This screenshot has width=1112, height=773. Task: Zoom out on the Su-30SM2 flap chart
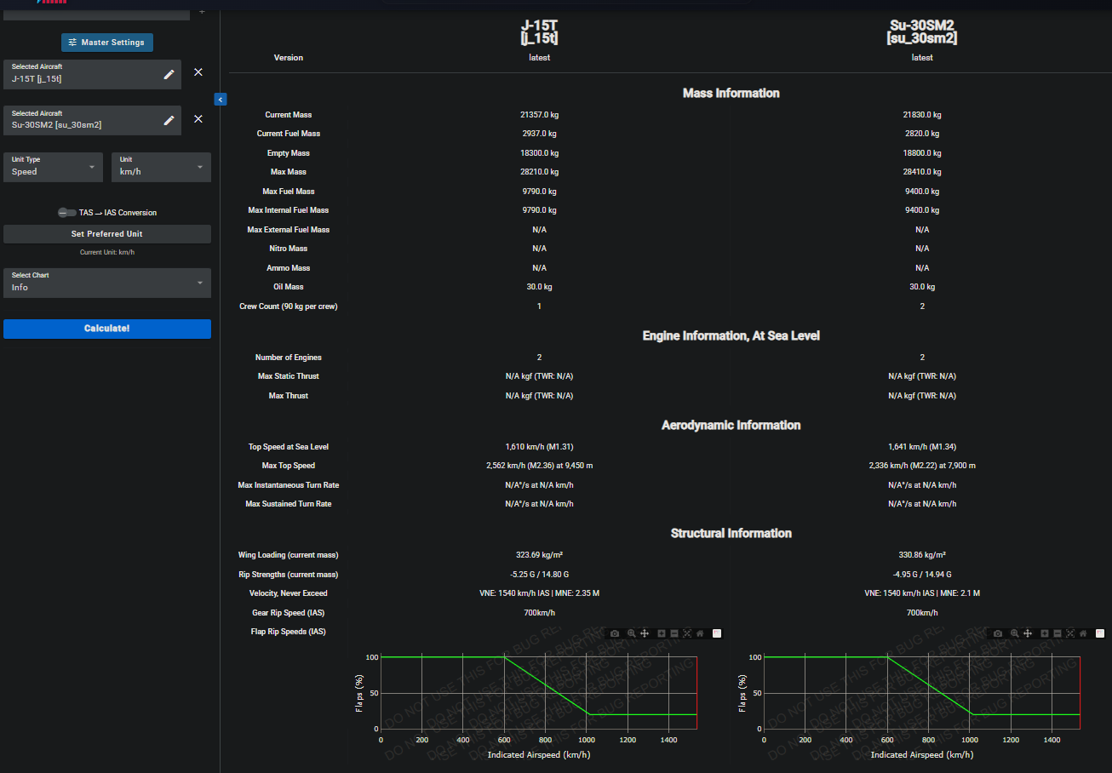1057,633
